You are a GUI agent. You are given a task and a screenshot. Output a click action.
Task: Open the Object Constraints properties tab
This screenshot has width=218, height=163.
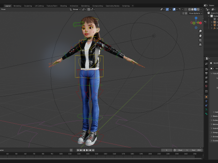pos(206,105)
